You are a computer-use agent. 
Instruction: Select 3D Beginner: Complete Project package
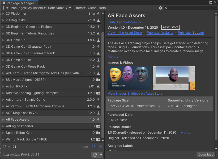(51, 27)
